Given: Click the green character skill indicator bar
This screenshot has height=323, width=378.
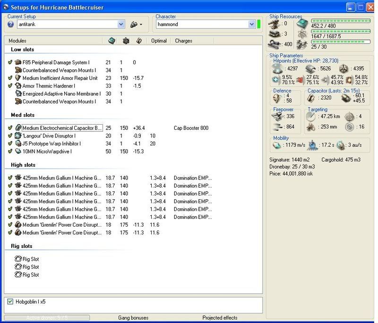Looking at the screenshot, I should point(259,24).
